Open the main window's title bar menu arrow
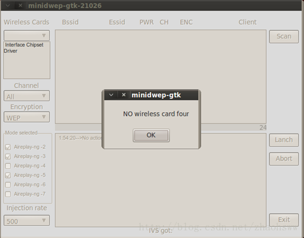This screenshot has height=238, width=304. (8, 5)
